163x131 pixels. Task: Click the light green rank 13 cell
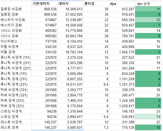pos(148,117)
